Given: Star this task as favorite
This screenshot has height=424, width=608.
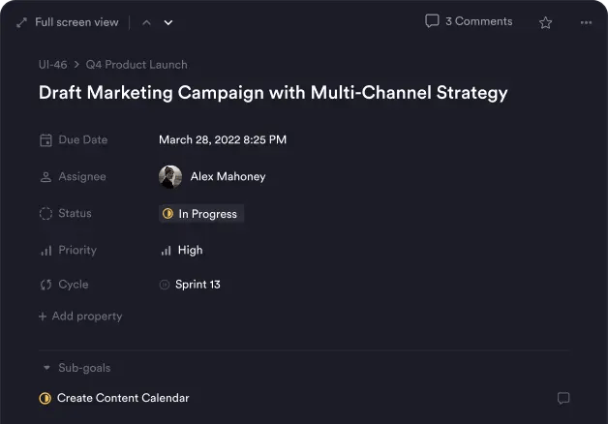Looking at the screenshot, I should tap(545, 22).
